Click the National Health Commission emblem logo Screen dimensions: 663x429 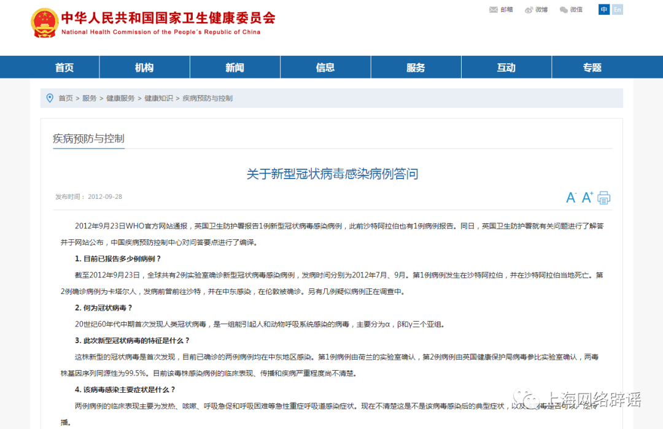click(44, 23)
